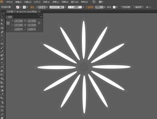Screen dimensions: 157x119
Task: Select the Artboard tool
Action: click(x=2, y=110)
